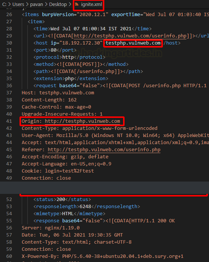This screenshot has width=209, height=262.
Task: Place cursor on the opening item tag
Action: tap(36, 22)
